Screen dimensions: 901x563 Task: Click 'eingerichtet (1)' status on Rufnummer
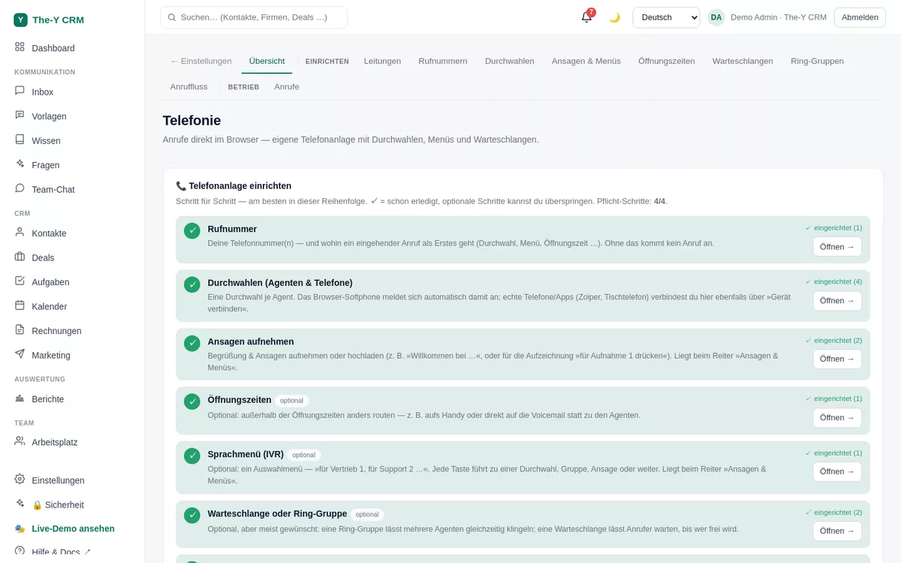[x=833, y=227]
